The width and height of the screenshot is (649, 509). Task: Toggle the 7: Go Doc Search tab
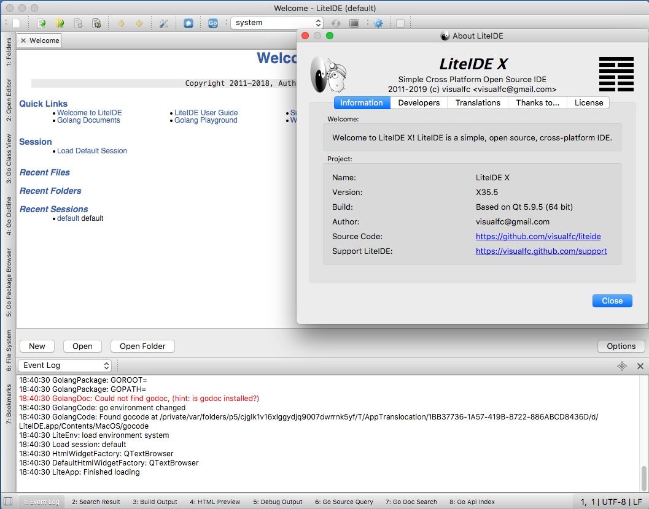point(411,502)
